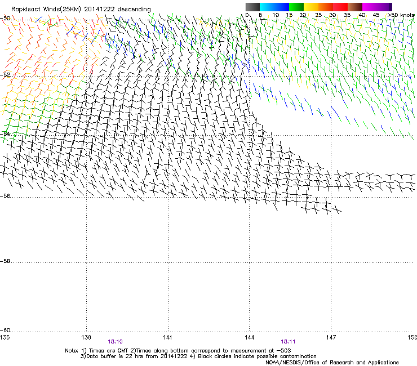Click the legend number '25' on scale
This screenshot has height=366, width=417.
pos(318,15)
